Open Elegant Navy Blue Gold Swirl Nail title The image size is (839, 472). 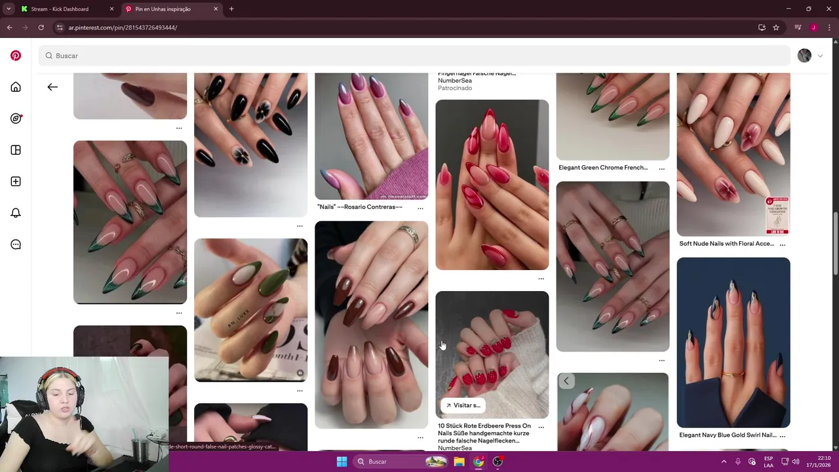pos(728,435)
